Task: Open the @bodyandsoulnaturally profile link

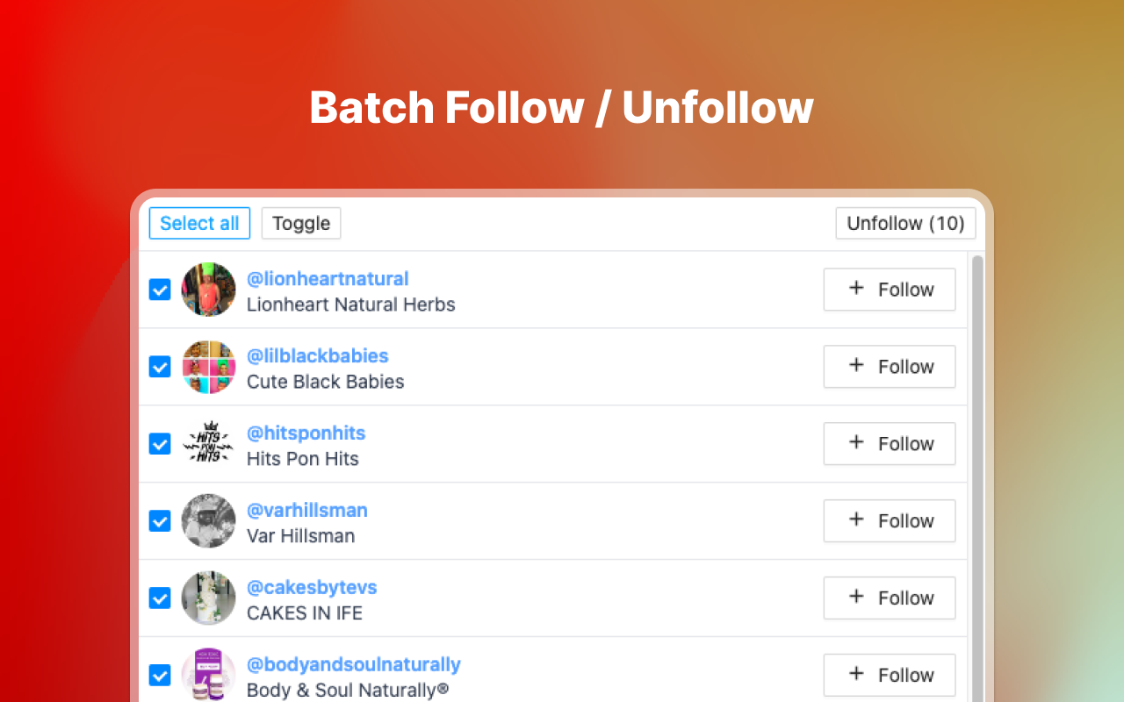Action: [354, 664]
